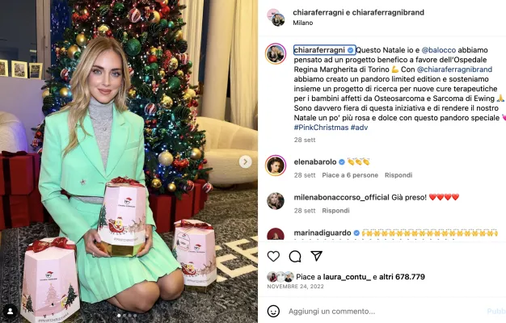Reply to elenabarolo's comment
This screenshot has width=506, height=323.
coord(398,175)
